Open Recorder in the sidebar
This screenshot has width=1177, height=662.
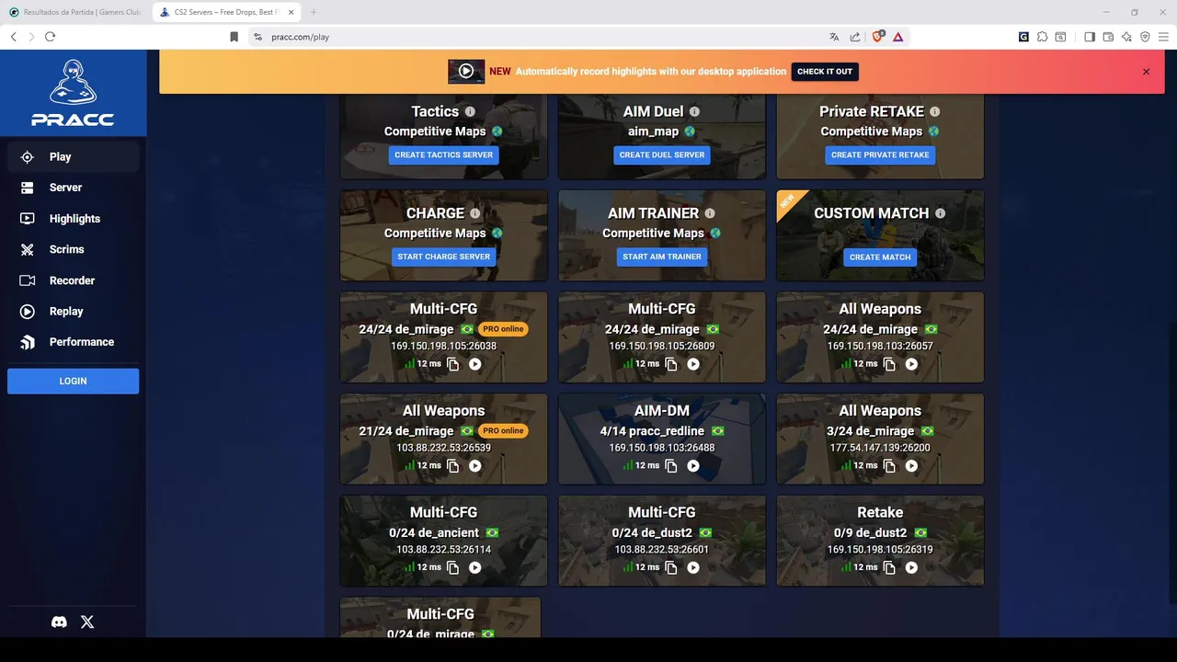[x=73, y=280]
